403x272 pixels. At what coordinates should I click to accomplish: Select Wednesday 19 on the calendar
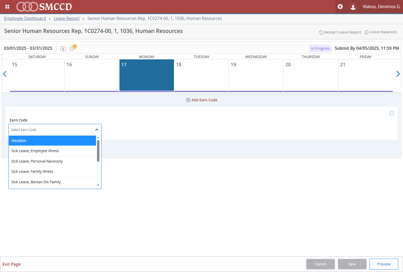coord(256,75)
